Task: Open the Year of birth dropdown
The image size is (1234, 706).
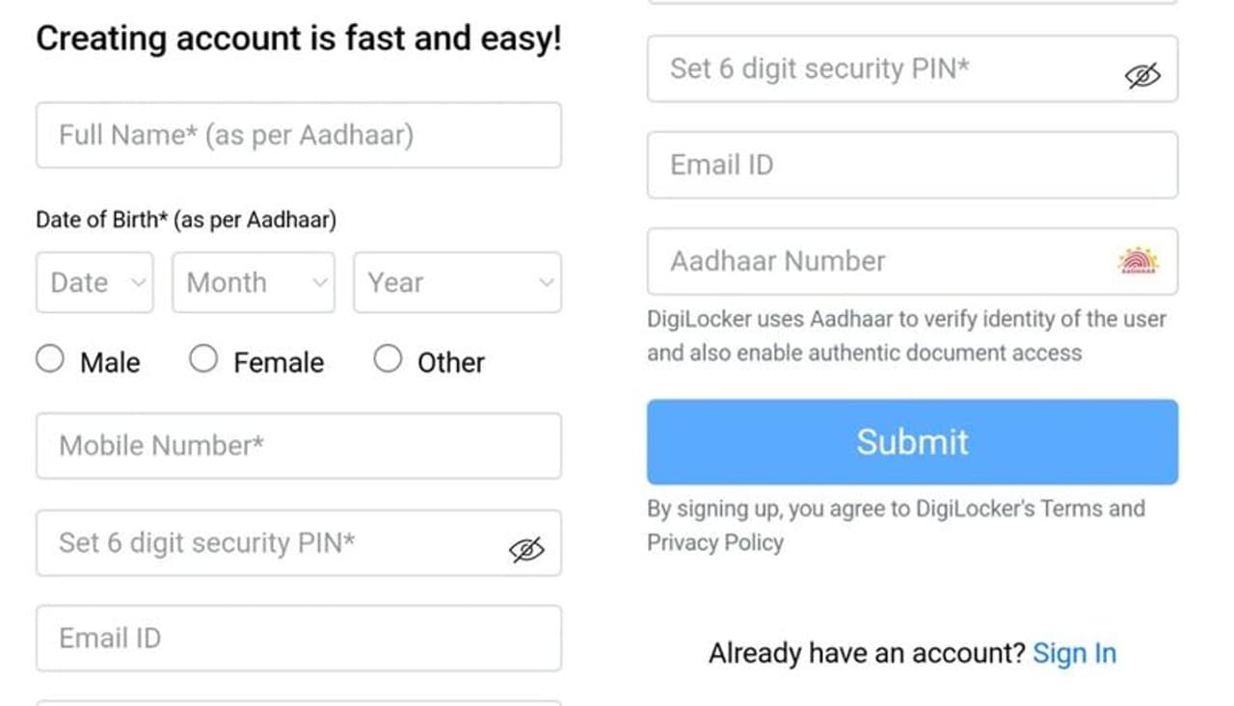Action: click(457, 282)
